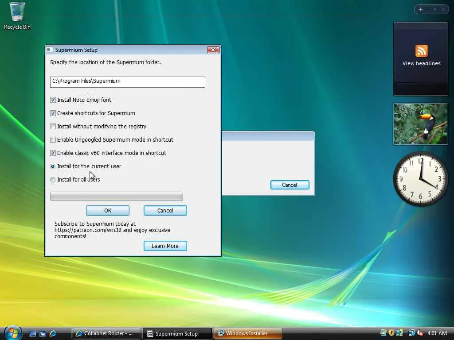The image size is (454, 340).
Task: Click the Subscribe to Supermium patreon text
Action: (x=112, y=230)
